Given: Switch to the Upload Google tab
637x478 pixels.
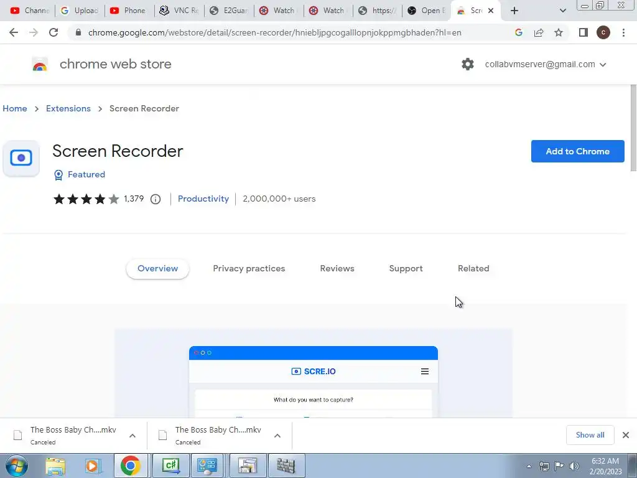Looking at the screenshot, I should pyautogui.click(x=79, y=11).
